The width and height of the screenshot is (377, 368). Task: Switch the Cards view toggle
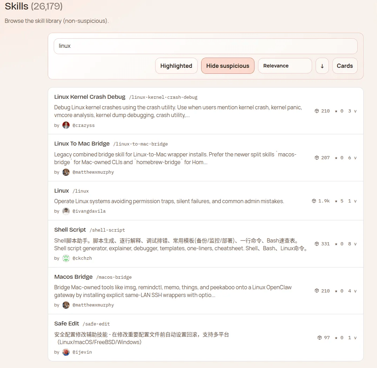click(x=345, y=66)
